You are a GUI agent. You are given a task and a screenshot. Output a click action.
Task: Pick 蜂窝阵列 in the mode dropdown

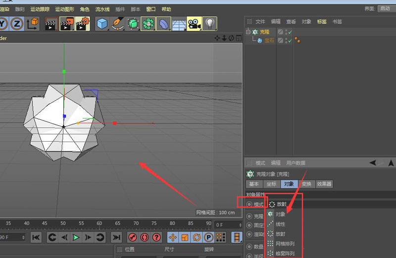click(285, 253)
